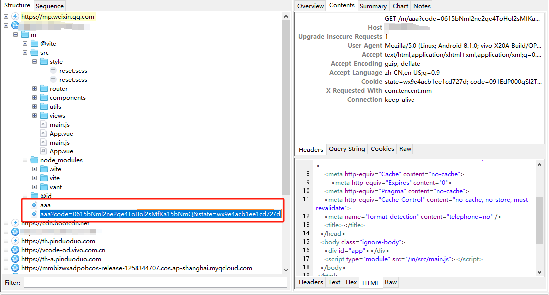This screenshot has width=549, height=295.
Task: Click the utils folder icon
Action: 44,106
